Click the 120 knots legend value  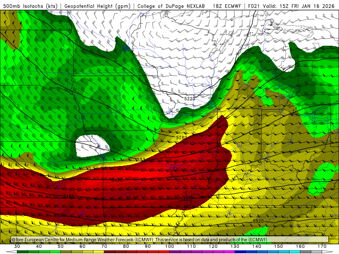click(213, 246)
